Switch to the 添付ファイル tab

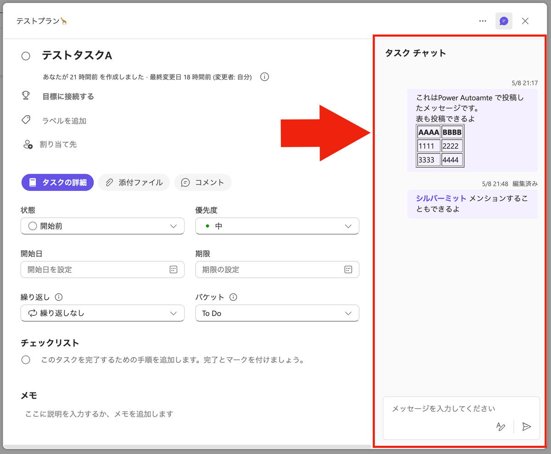(x=134, y=182)
